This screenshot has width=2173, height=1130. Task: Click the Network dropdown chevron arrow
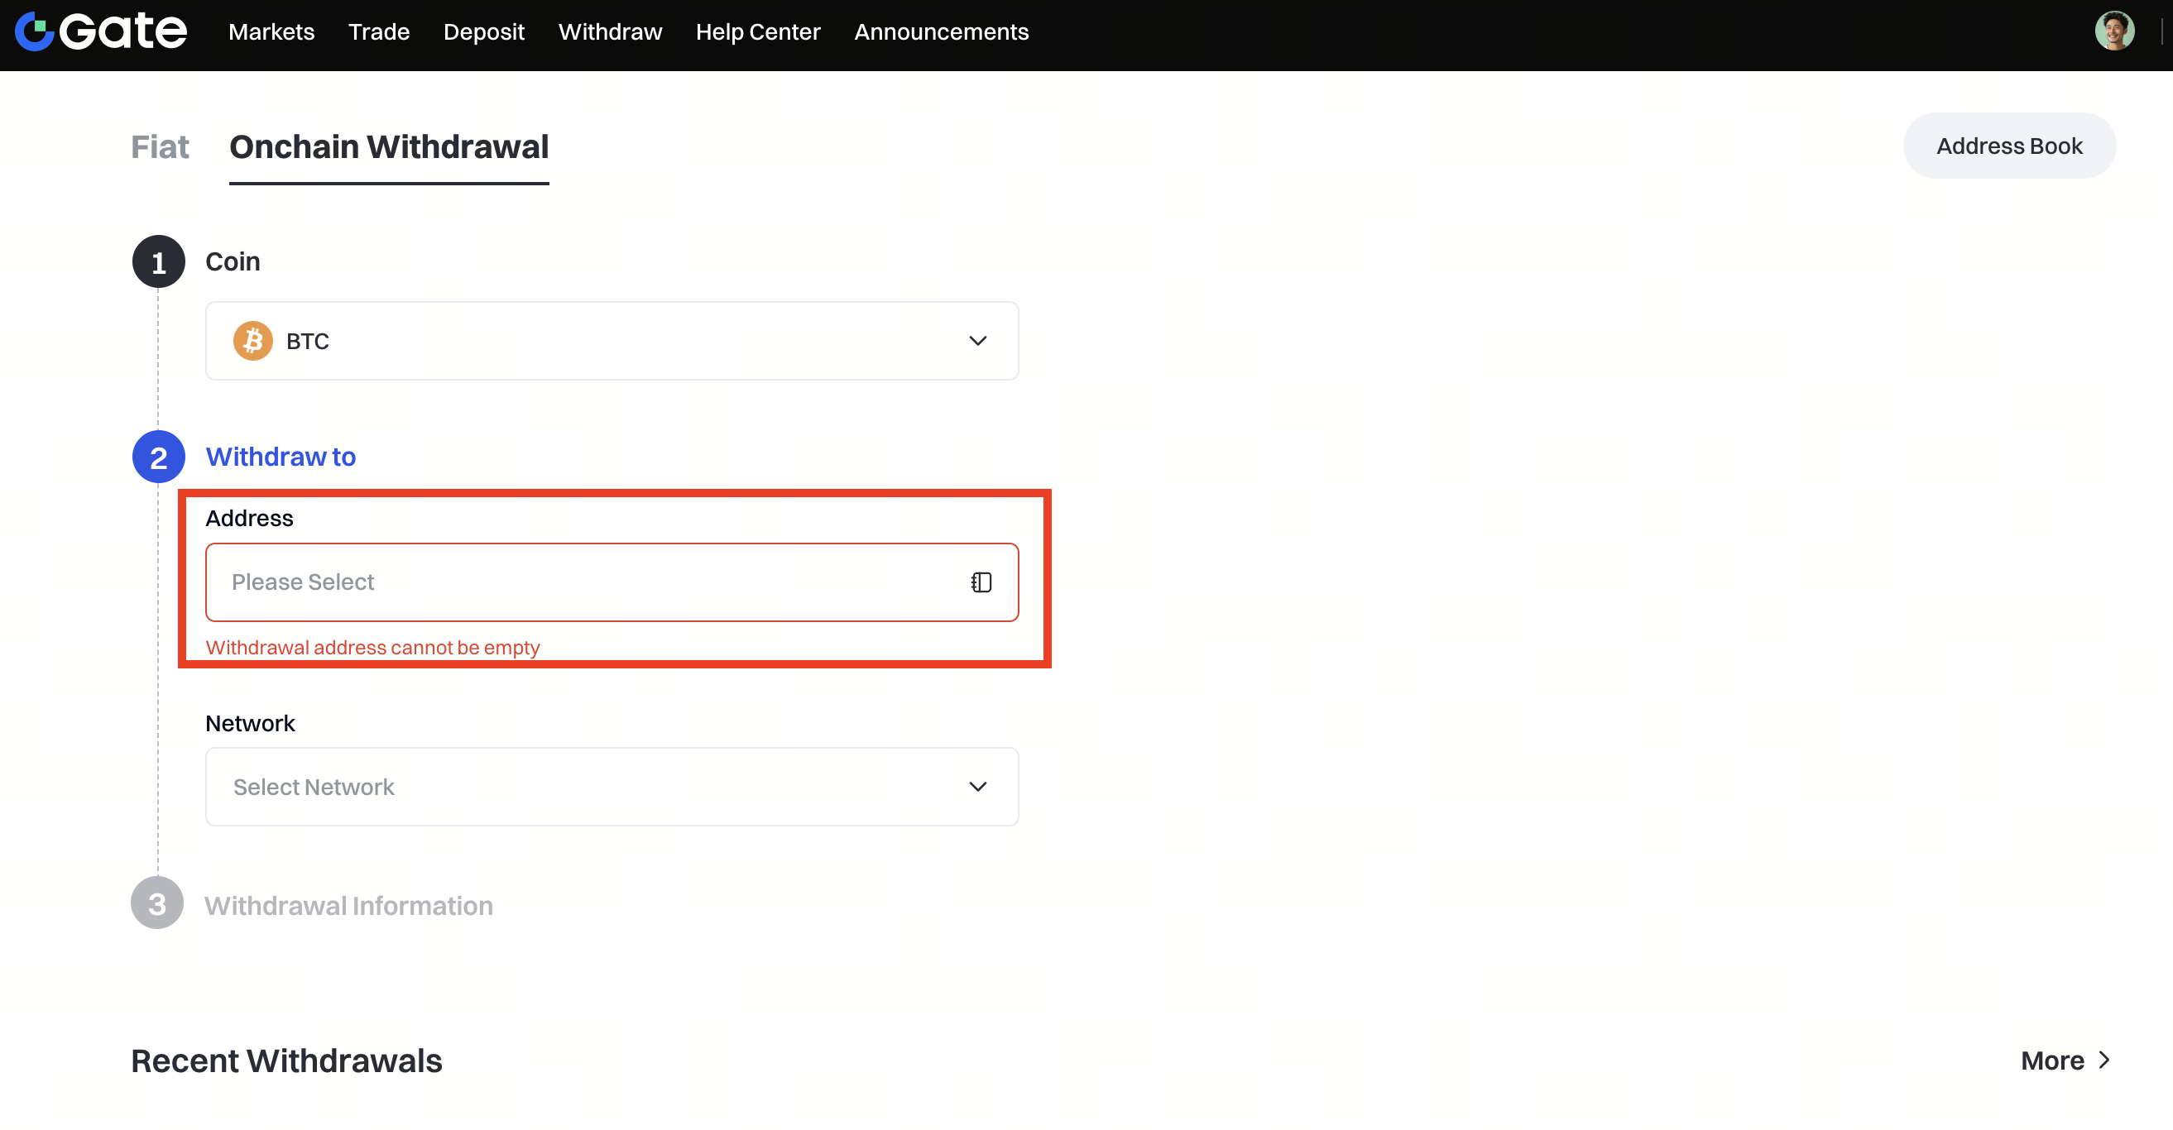[976, 787]
